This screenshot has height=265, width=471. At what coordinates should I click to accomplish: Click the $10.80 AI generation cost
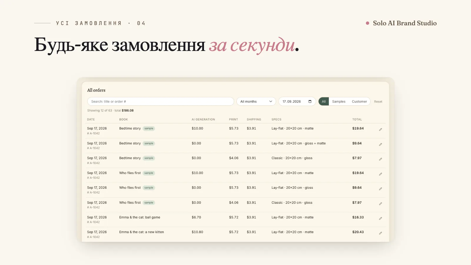tap(198, 232)
